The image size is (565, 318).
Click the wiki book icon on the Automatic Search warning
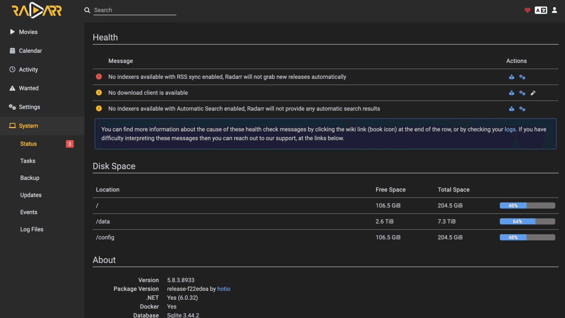(x=511, y=108)
